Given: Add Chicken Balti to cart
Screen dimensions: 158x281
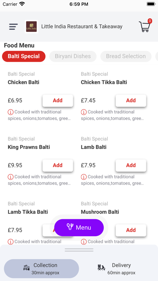Looking at the screenshot, I should coord(58,101).
